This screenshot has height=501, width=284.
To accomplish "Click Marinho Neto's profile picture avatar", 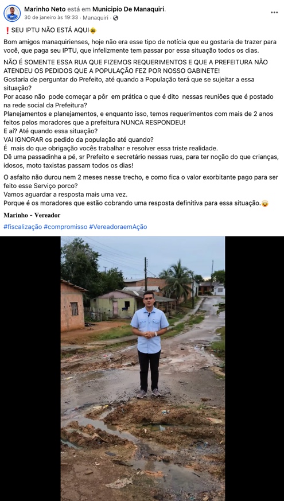I will (12, 13).
